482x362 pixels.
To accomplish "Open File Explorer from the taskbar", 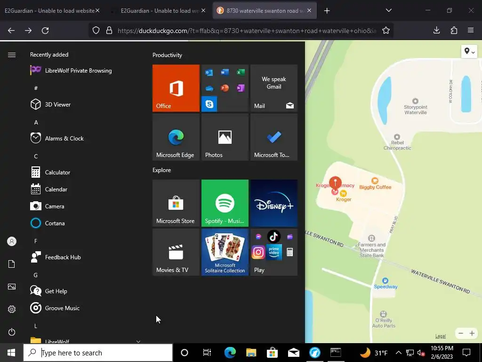I will 251,353.
